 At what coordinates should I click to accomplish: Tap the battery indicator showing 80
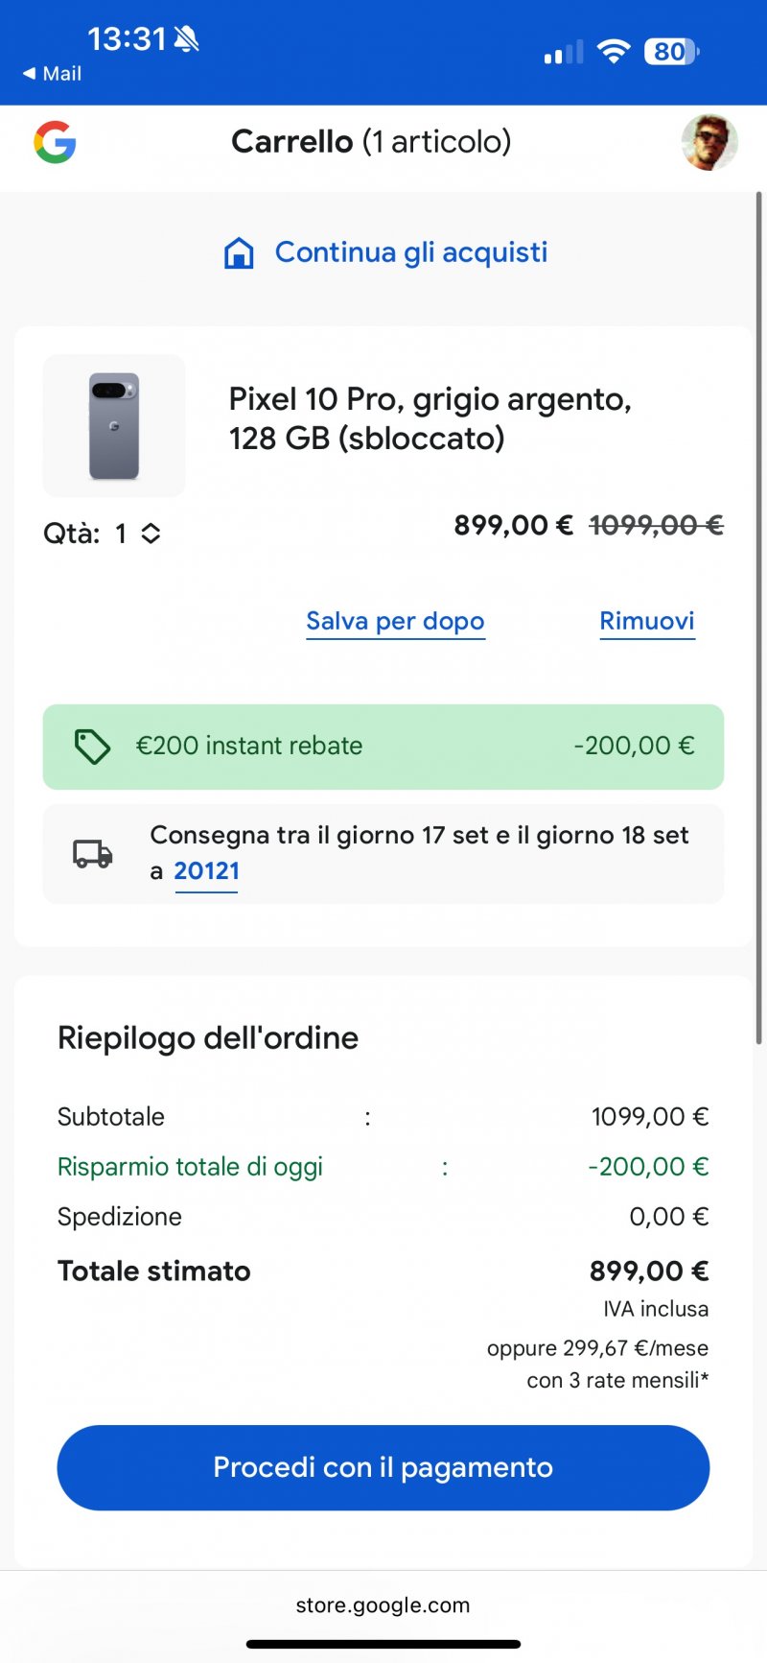click(x=671, y=52)
